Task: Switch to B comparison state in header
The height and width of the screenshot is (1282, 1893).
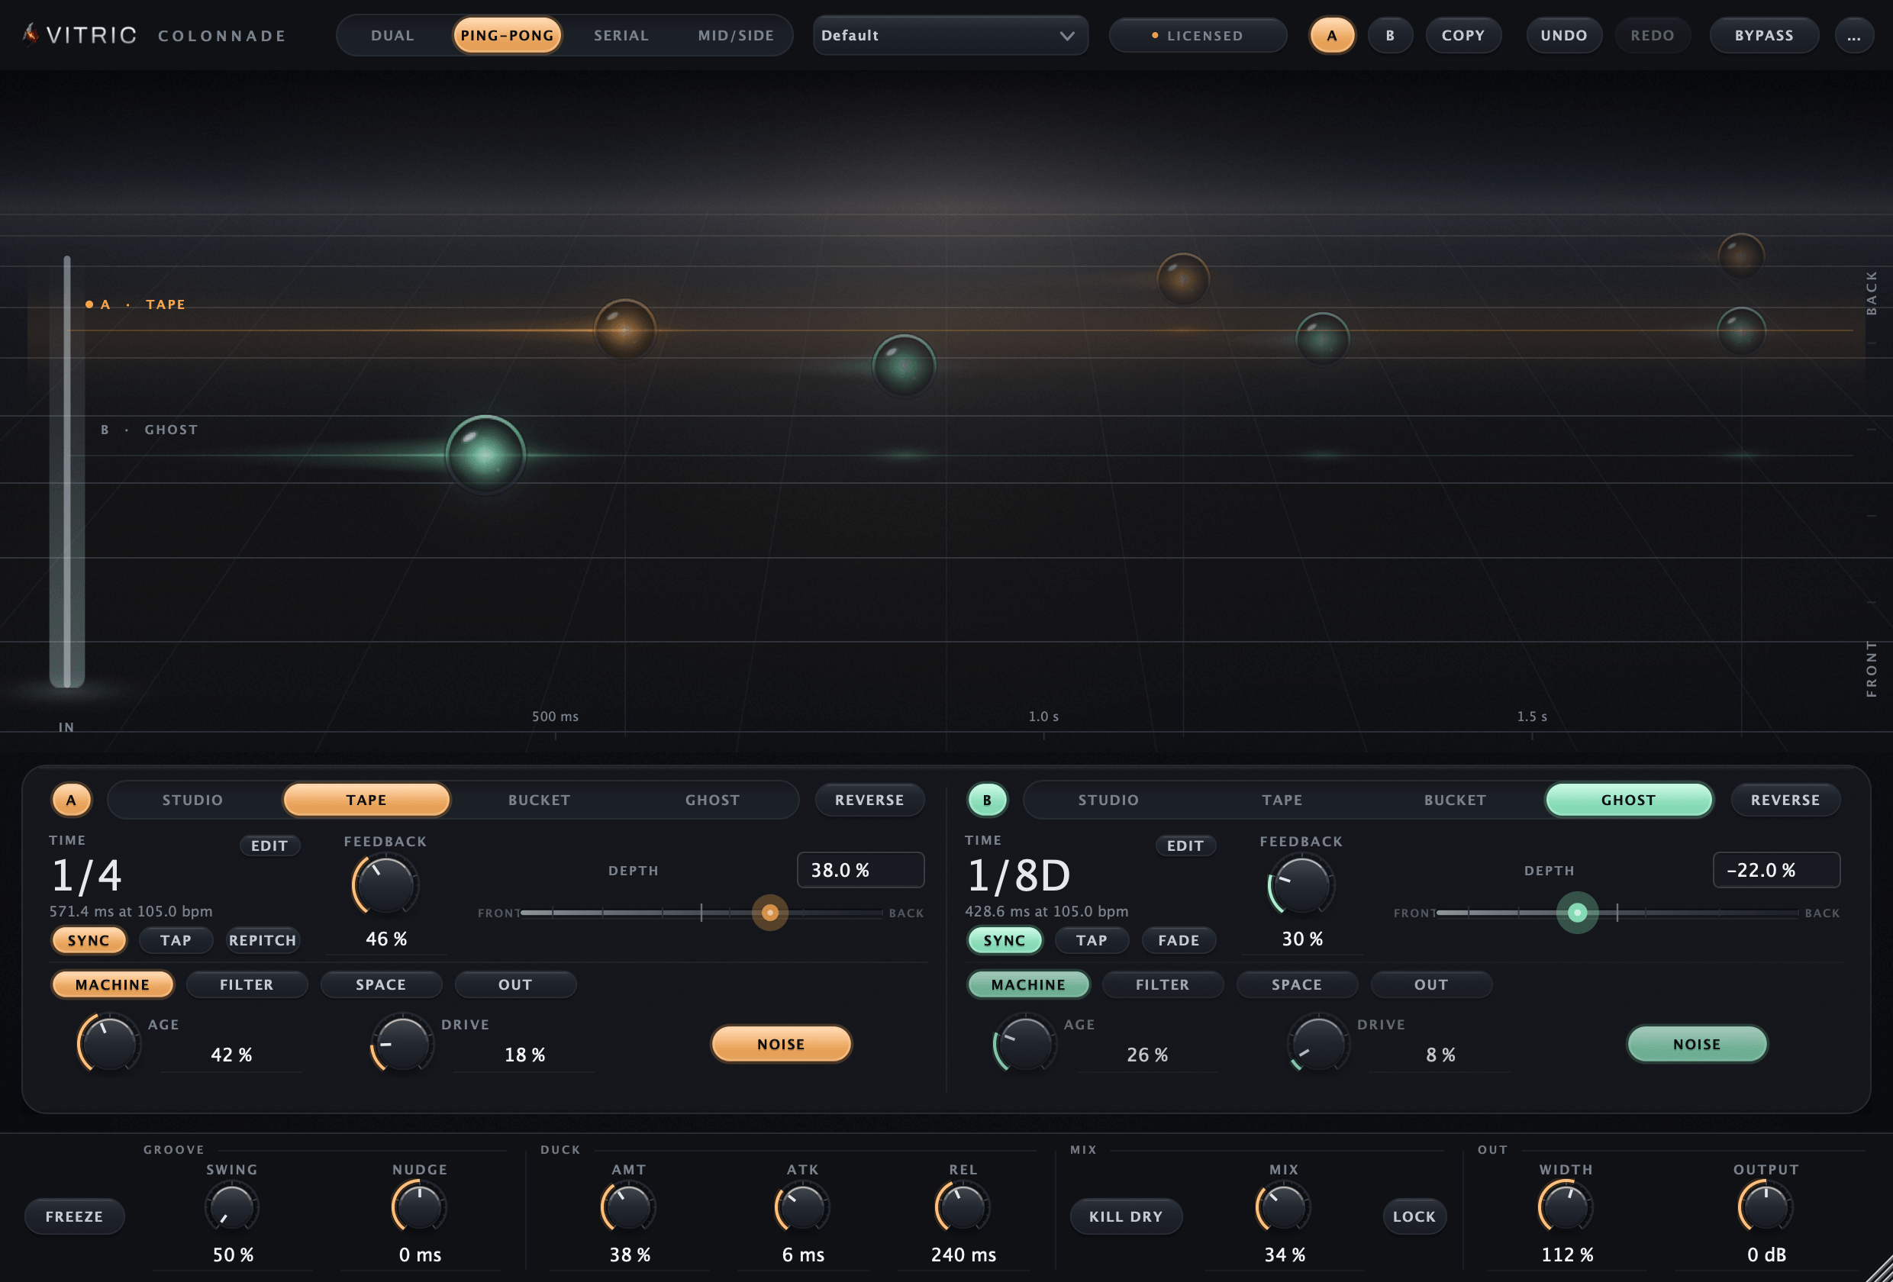Action: coord(1390,36)
